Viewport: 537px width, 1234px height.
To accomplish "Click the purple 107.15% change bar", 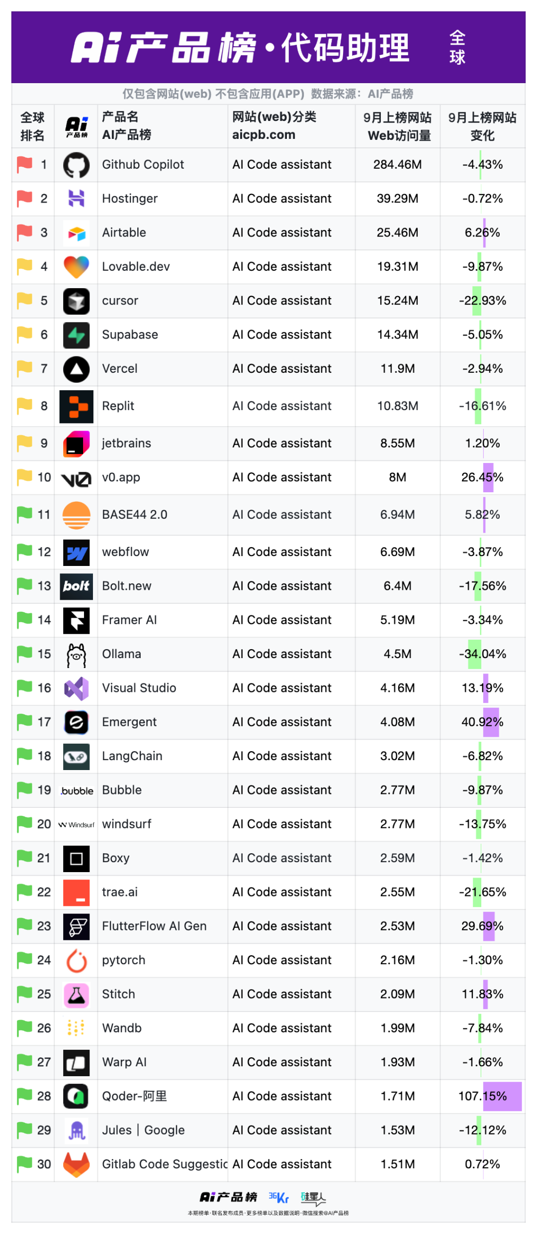I will click(x=502, y=1096).
